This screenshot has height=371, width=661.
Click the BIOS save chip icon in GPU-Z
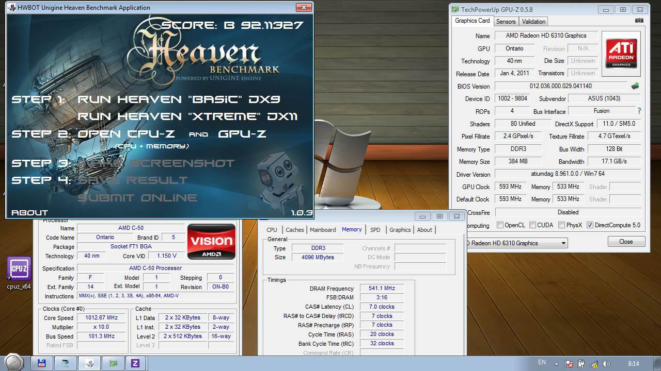635,86
